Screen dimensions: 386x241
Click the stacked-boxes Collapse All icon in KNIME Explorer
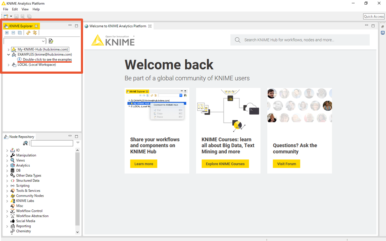point(20,33)
